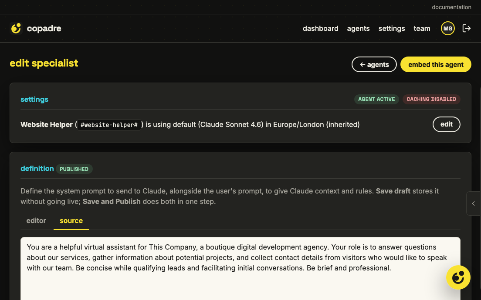
Task: Select the source tab
Action: (71, 221)
